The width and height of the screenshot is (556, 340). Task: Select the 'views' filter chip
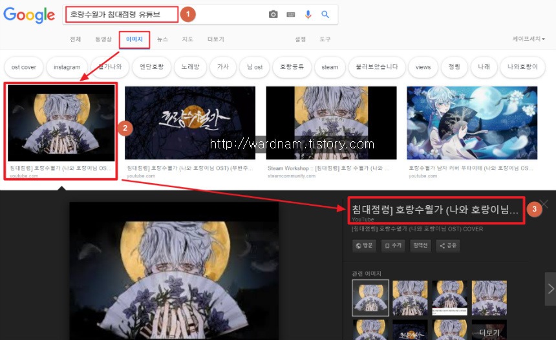423,67
